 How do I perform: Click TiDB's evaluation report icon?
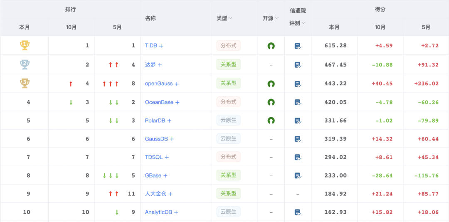pos(298,46)
